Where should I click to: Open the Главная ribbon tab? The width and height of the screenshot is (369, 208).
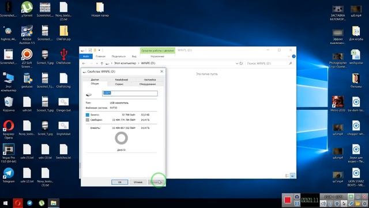(x=100, y=57)
